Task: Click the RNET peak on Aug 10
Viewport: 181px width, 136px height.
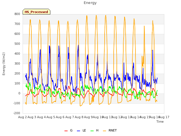Action: click(96, 15)
